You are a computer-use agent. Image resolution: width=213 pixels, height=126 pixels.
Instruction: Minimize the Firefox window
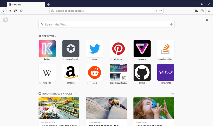195,4
